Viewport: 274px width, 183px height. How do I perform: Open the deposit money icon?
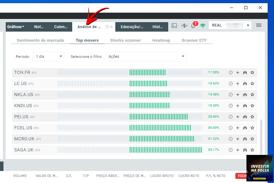(184, 26)
